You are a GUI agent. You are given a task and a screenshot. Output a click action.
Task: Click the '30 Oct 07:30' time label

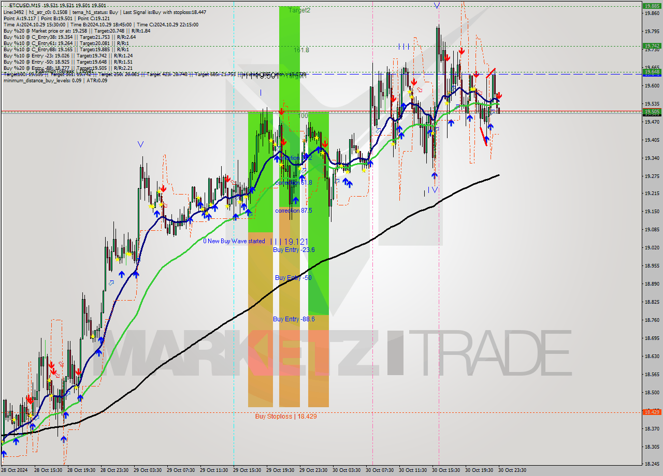coord(380,470)
